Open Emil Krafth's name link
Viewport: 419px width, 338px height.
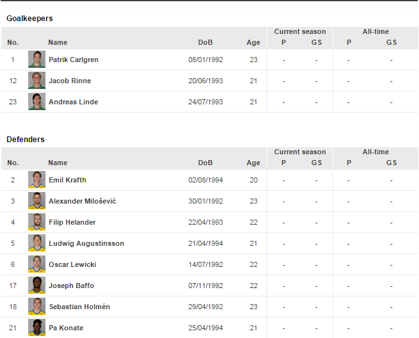click(67, 180)
